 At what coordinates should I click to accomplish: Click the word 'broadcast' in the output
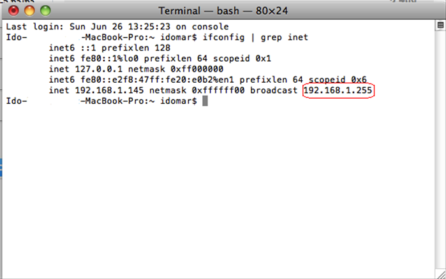274,90
